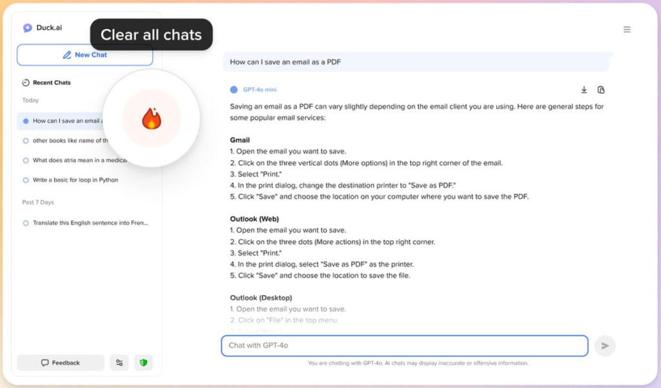The image size is (661, 388).
Task: Select "Write a basic for loop in Python"
Action: (x=75, y=179)
